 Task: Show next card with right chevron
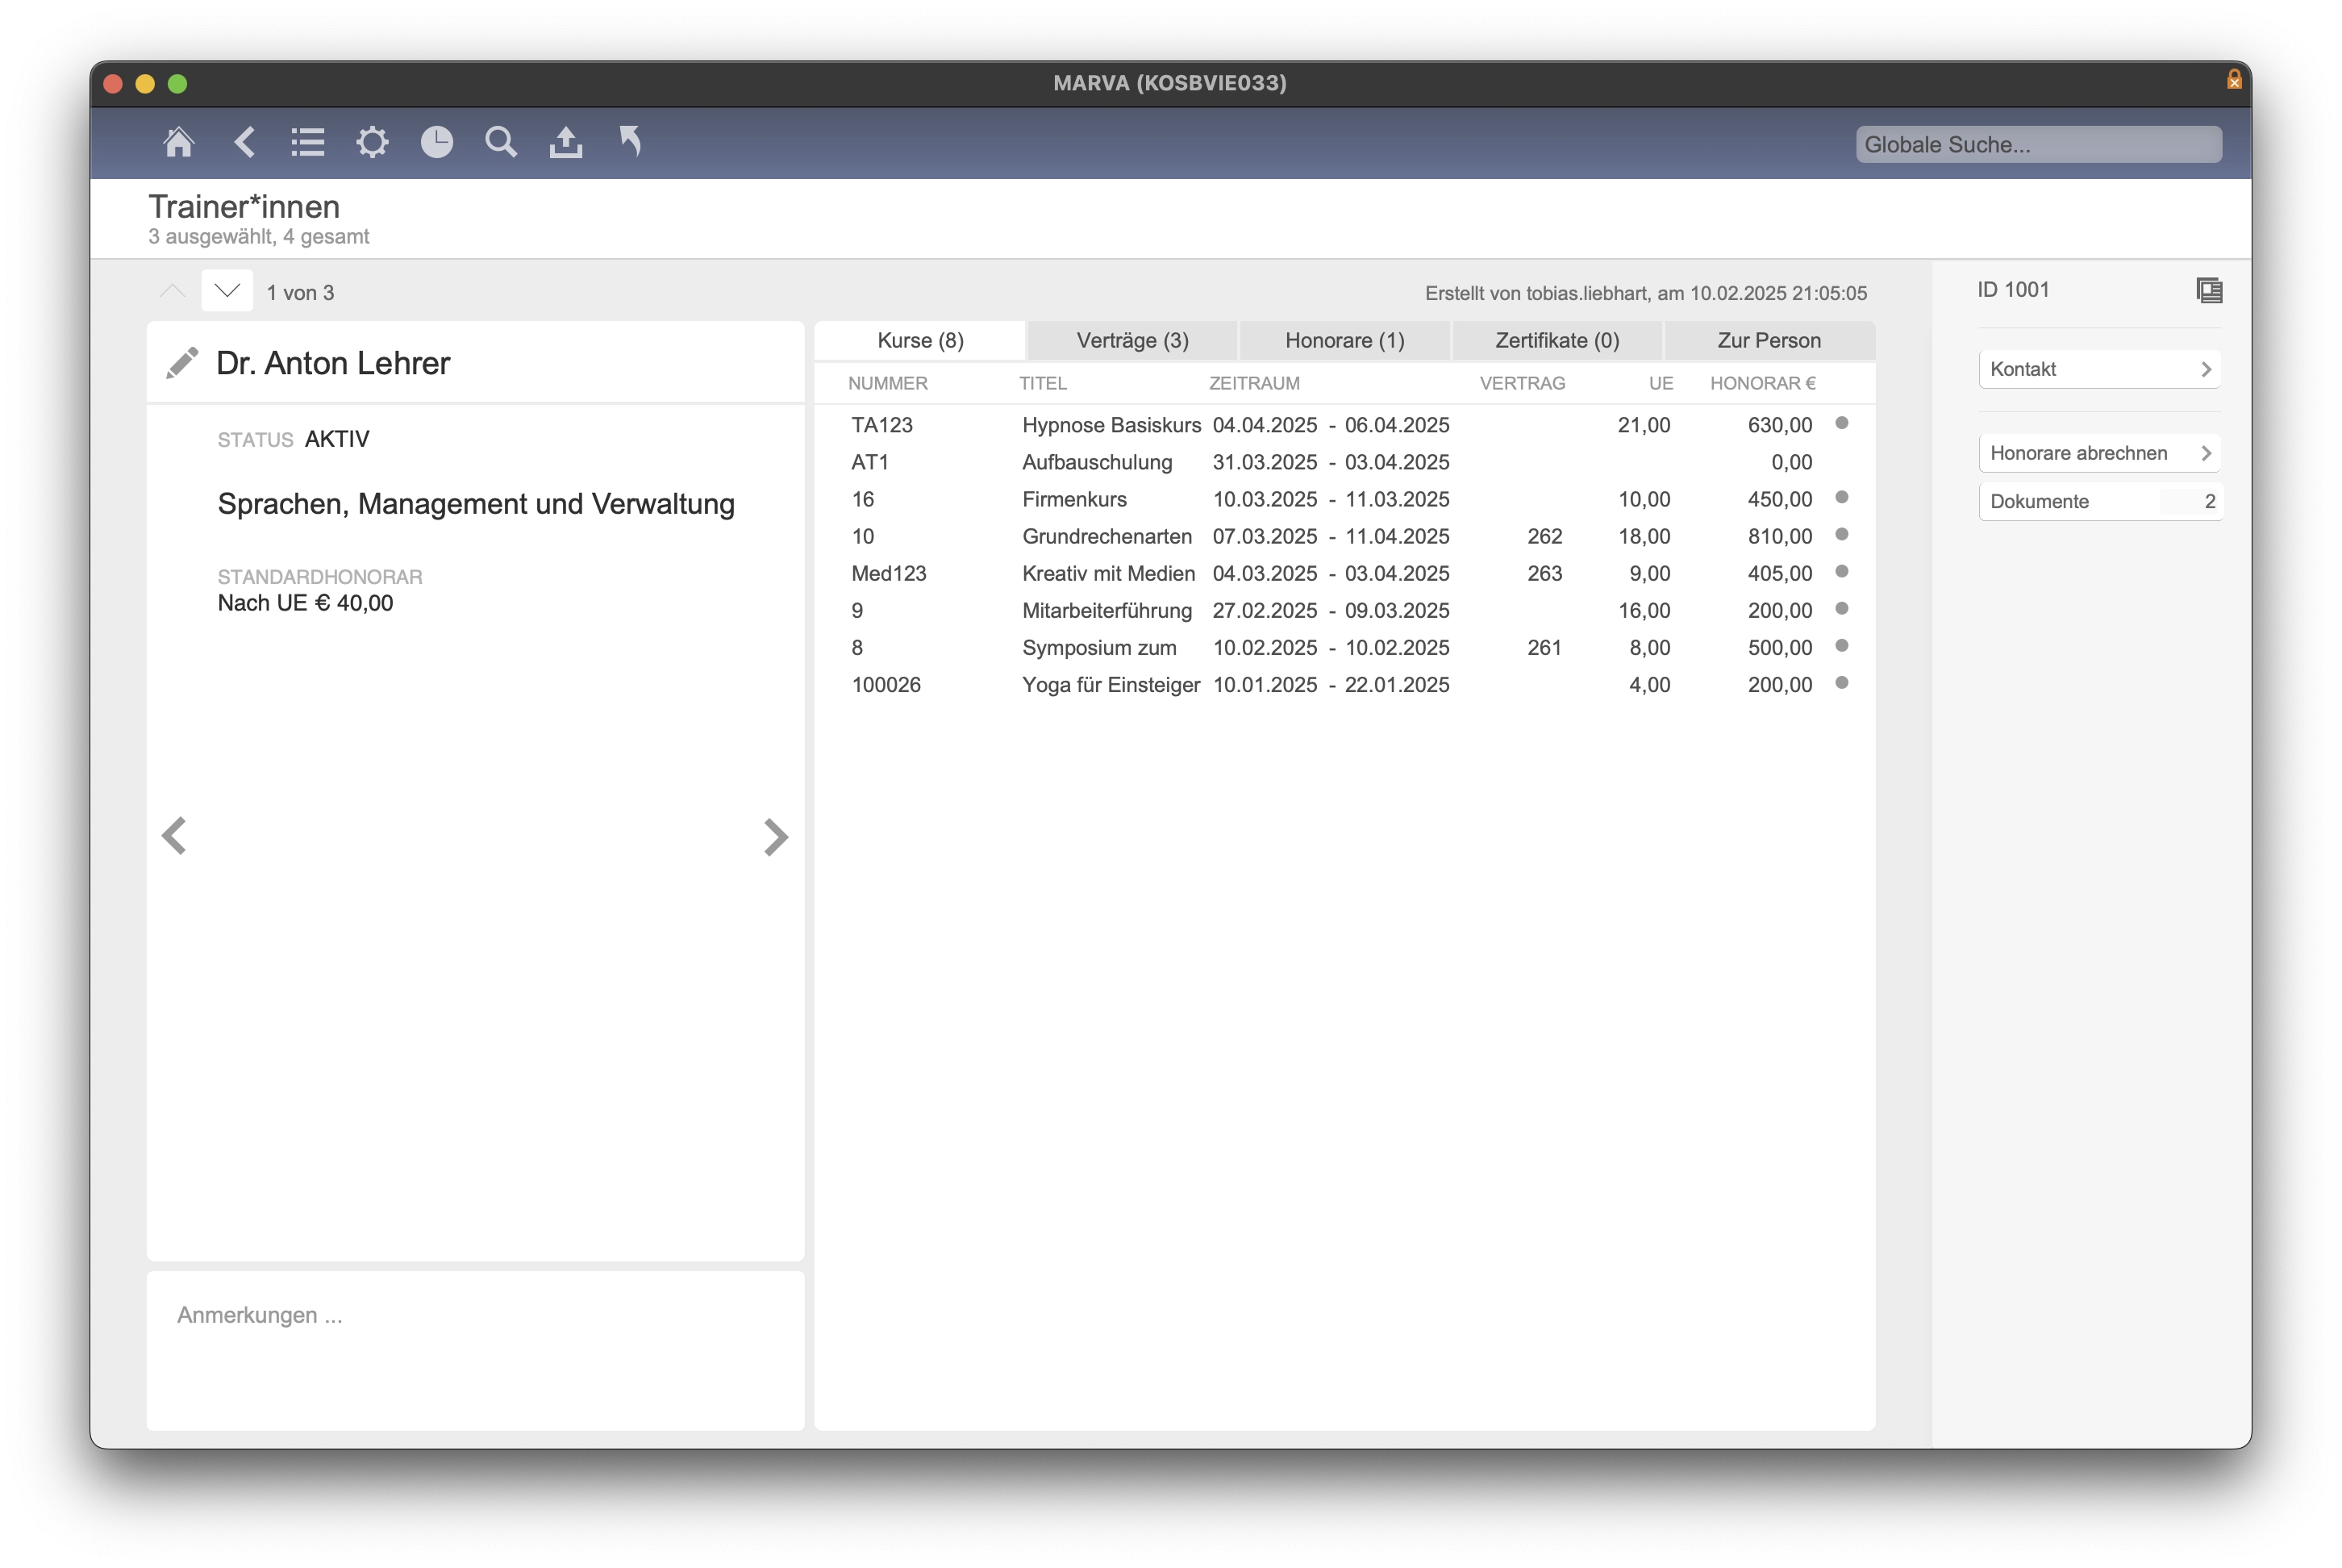click(776, 837)
